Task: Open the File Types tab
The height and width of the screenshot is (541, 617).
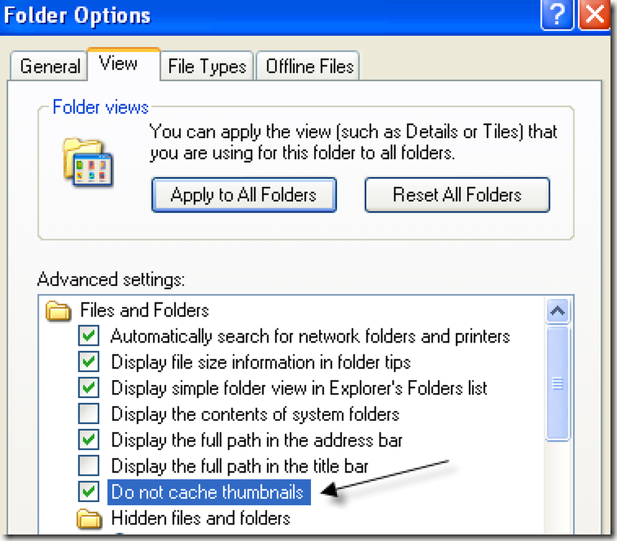Action: point(207,66)
